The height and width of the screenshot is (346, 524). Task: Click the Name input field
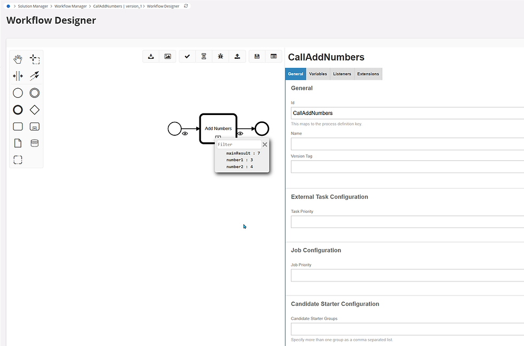click(x=407, y=144)
